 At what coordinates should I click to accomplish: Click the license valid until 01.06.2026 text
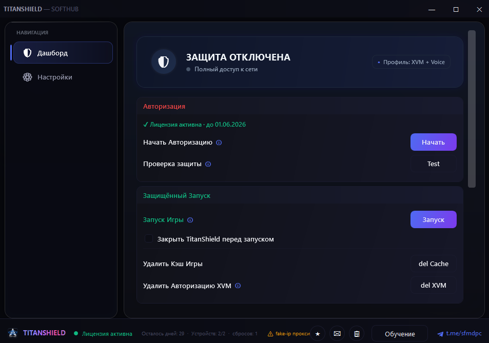pyautogui.click(x=194, y=124)
